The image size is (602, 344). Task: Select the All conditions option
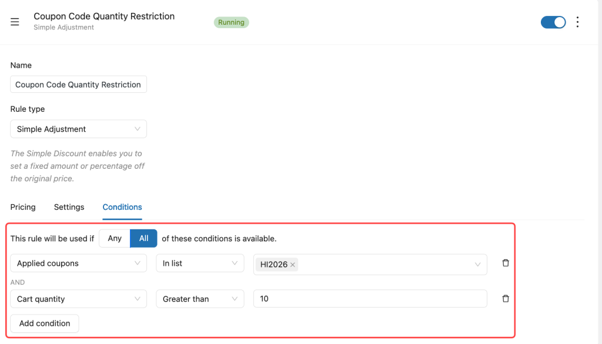click(143, 238)
